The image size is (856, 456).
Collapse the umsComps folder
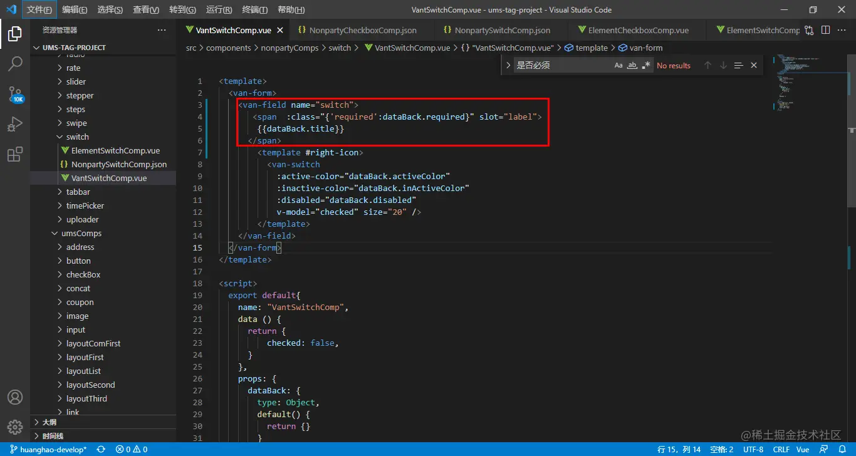tap(103, 233)
